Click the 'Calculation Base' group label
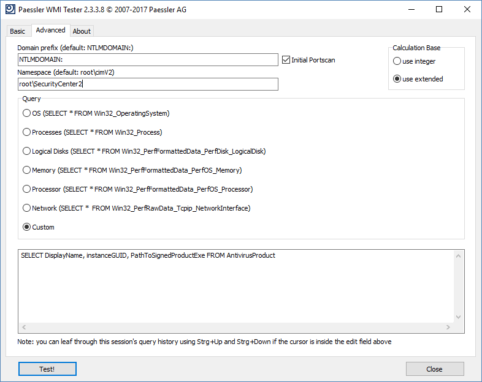 click(x=416, y=48)
